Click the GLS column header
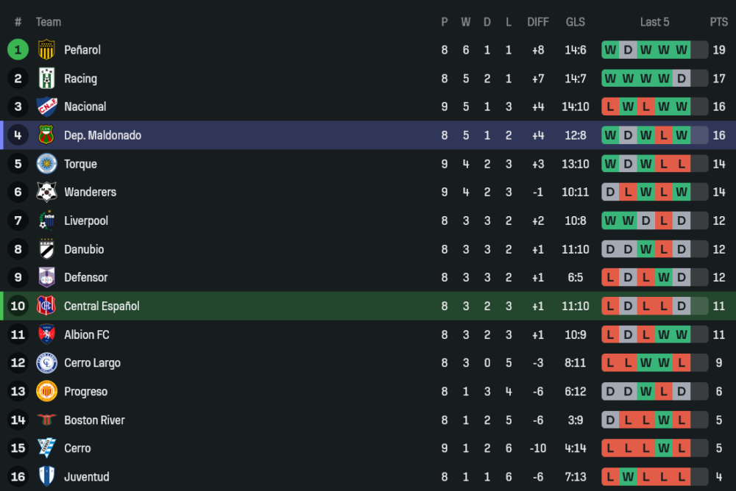This screenshot has width=736, height=491. (x=576, y=22)
